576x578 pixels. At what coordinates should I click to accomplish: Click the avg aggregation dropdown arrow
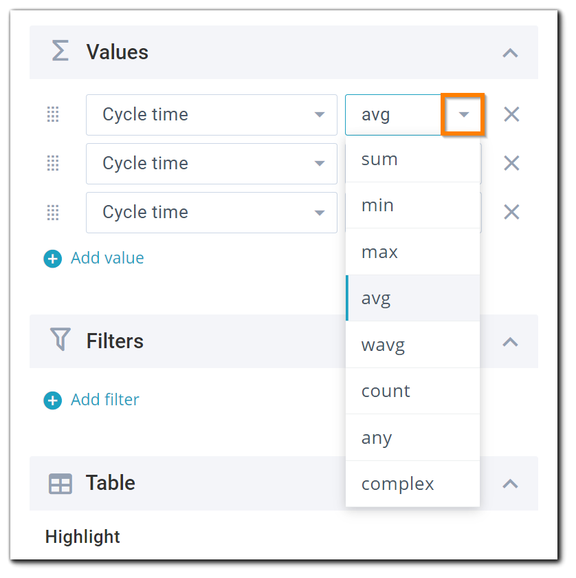[464, 114]
